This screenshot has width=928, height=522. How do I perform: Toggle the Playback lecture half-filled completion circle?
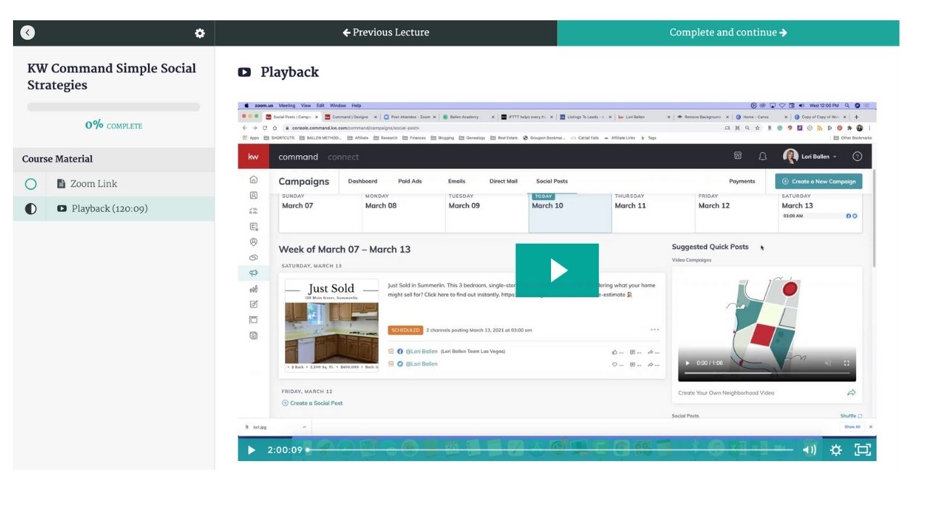click(30, 209)
